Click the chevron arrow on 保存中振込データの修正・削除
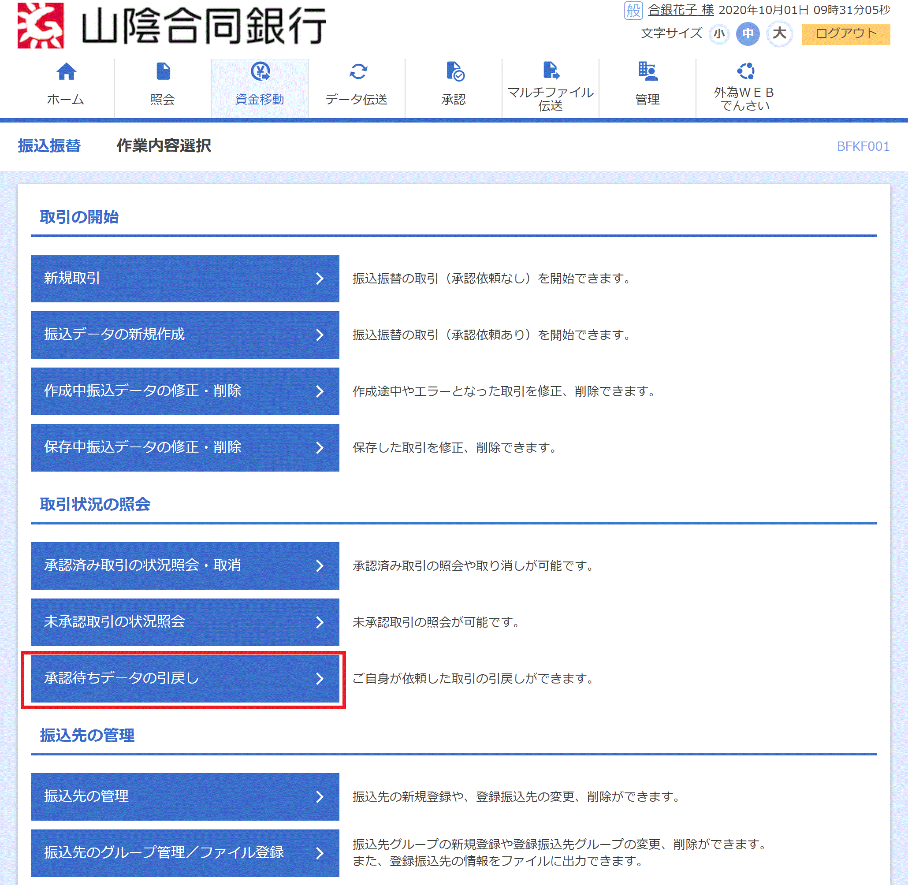Screen dimensions: 908x885 [320, 448]
